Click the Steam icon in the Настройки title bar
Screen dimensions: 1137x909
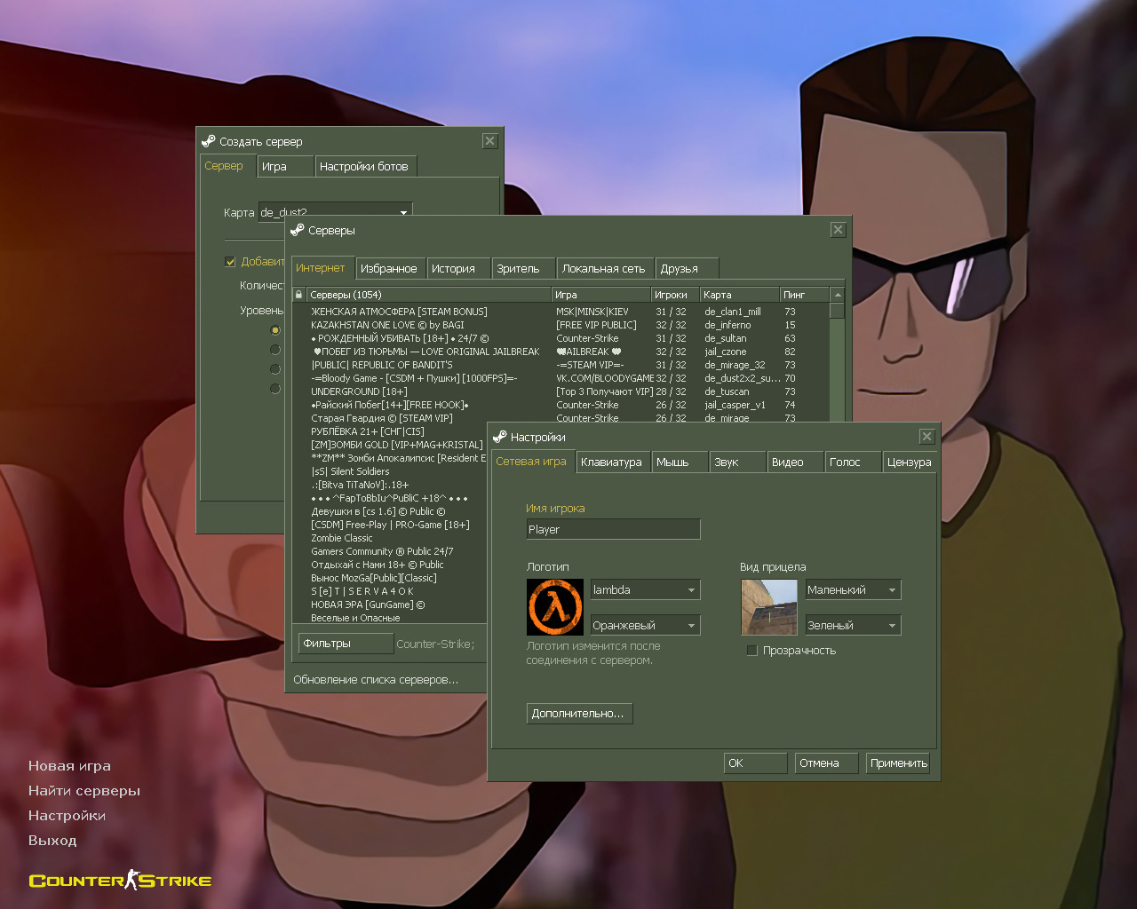coord(500,437)
